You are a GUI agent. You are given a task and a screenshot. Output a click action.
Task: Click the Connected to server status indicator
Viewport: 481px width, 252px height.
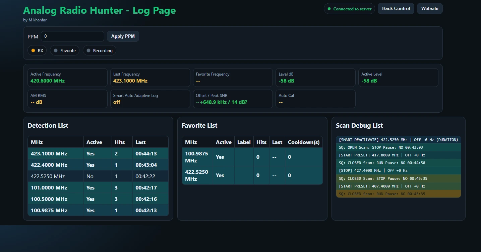(349, 9)
